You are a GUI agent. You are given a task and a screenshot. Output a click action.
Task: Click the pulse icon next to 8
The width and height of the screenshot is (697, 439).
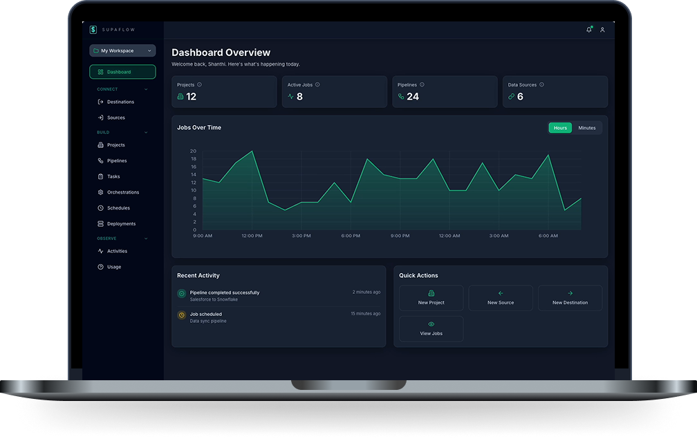tap(290, 96)
